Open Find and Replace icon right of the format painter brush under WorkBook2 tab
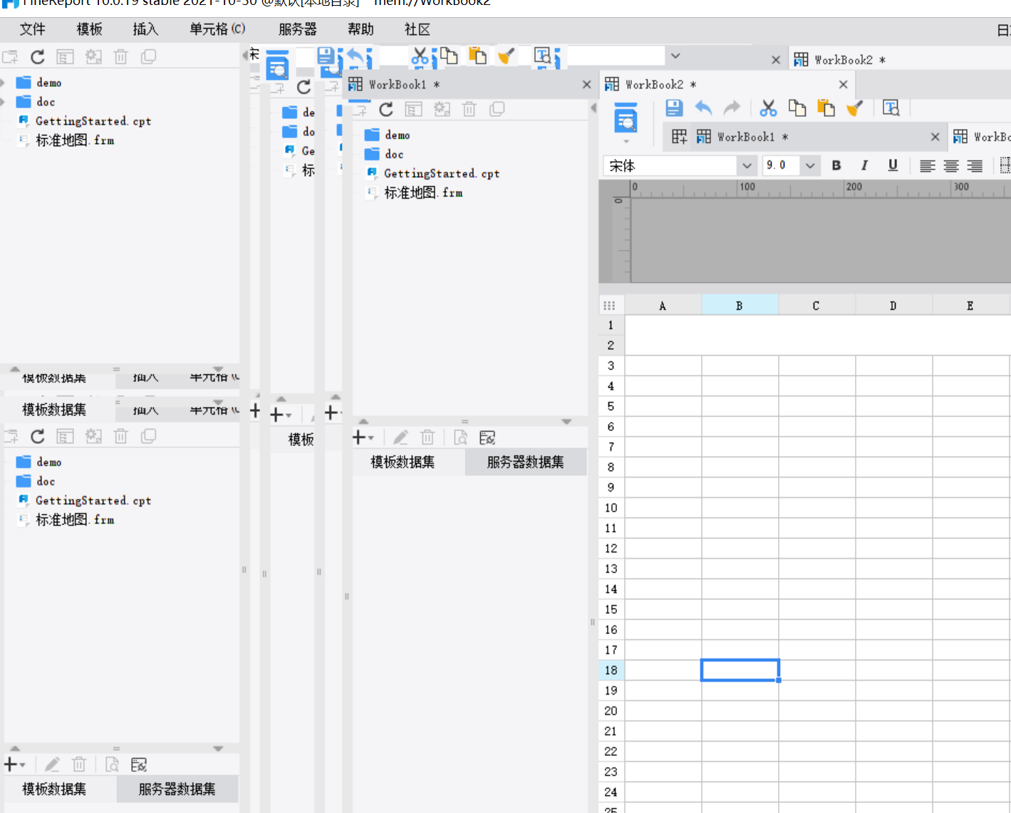The width and height of the screenshot is (1011, 813). click(x=891, y=108)
